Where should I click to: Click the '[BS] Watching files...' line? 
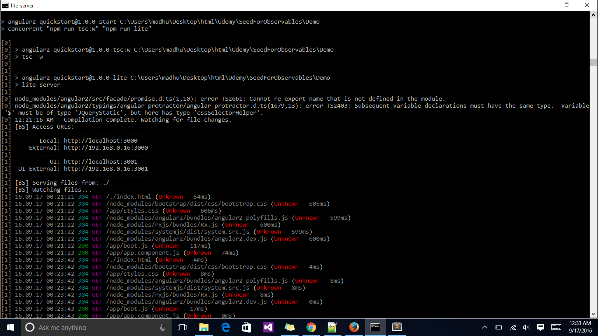[53, 190]
